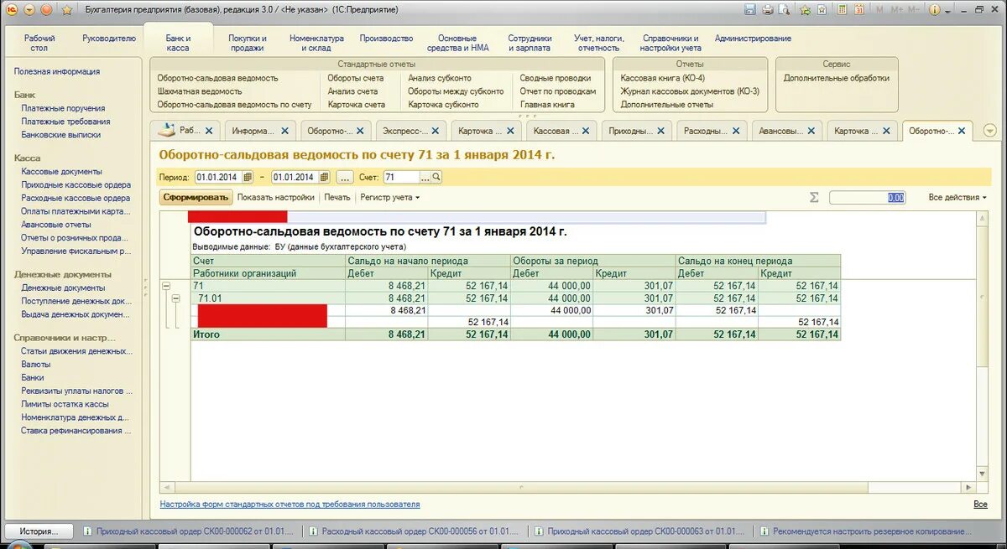Click the get link star-arrow icon
Viewport: 1007px width, 549px height.
(x=806, y=10)
